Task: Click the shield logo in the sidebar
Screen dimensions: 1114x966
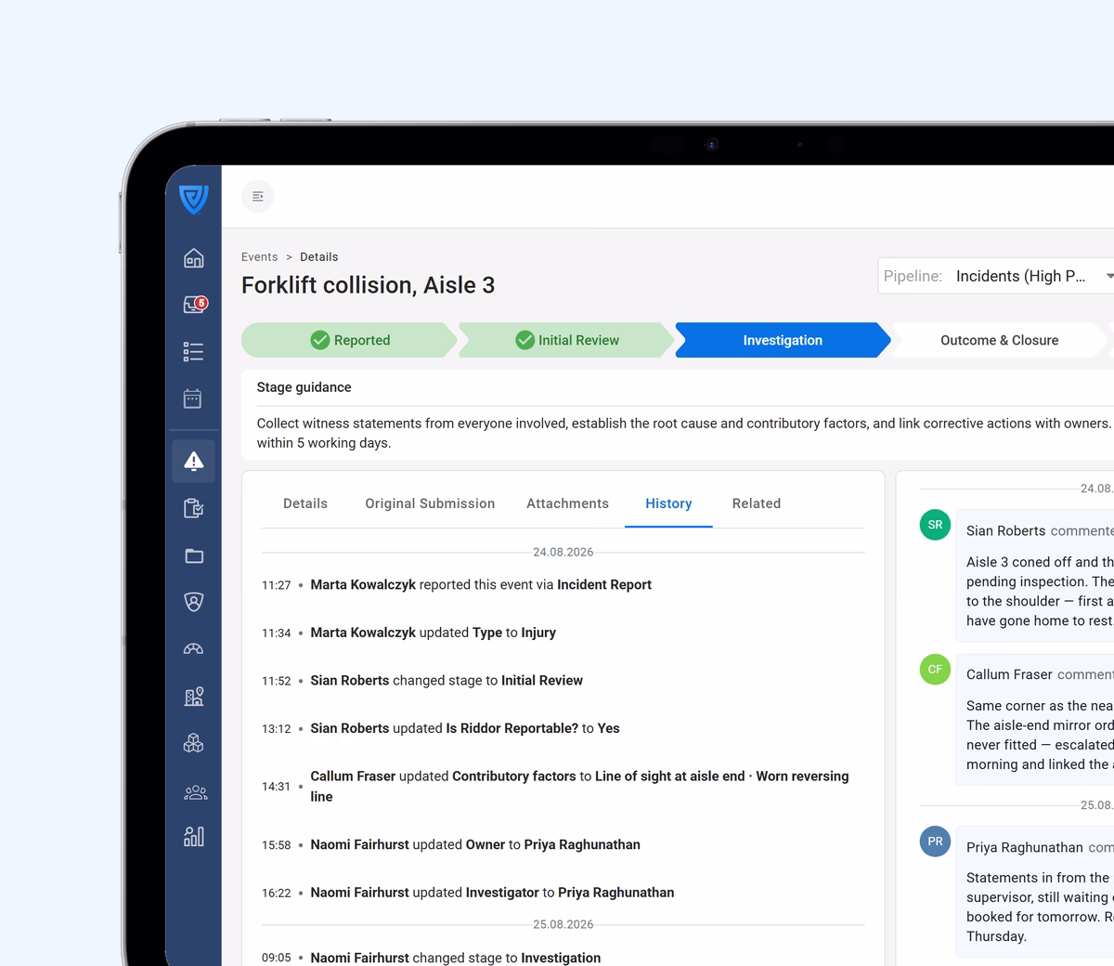Action: tap(193, 199)
